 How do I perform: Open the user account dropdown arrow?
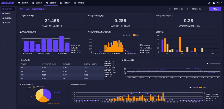[x=221, y=3]
